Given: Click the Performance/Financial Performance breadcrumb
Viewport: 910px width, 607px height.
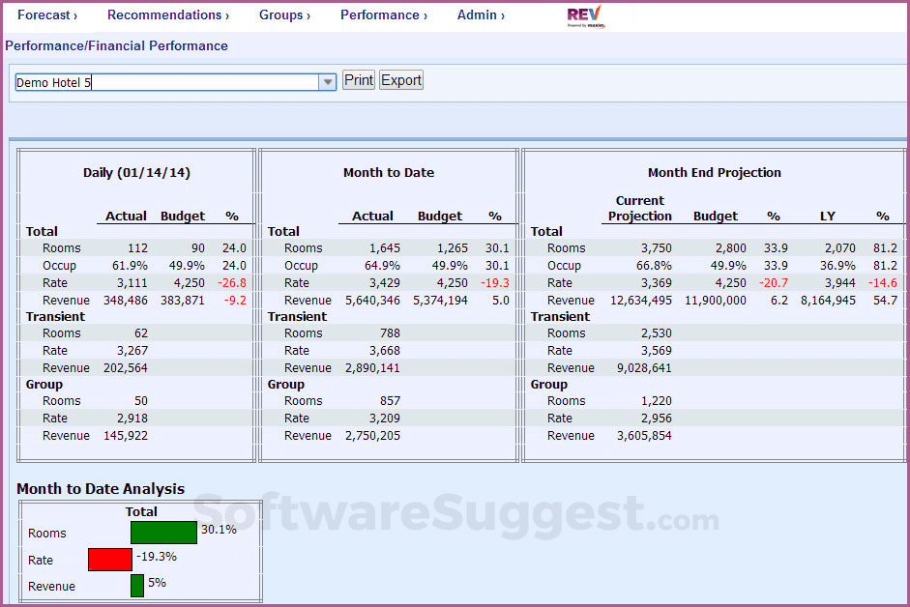Looking at the screenshot, I should tap(116, 45).
